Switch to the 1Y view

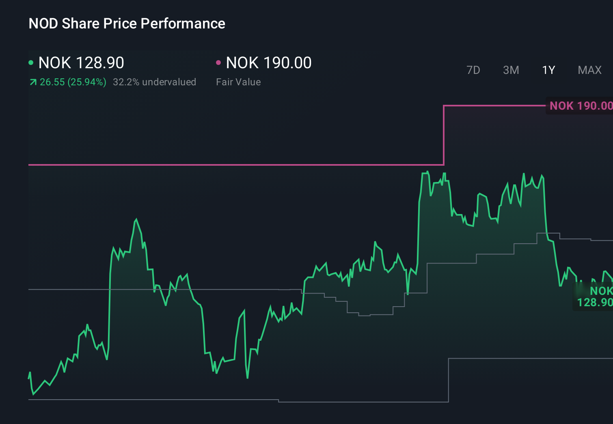[x=548, y=70]
